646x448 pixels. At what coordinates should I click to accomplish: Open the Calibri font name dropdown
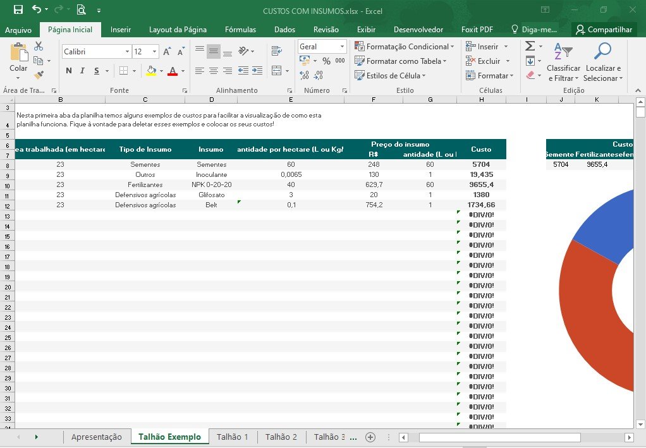click(x=127, y=51)
